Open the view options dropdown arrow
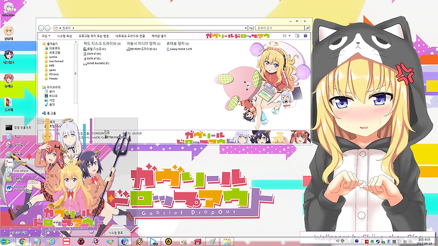438x246 pixels. pos(290,36)
